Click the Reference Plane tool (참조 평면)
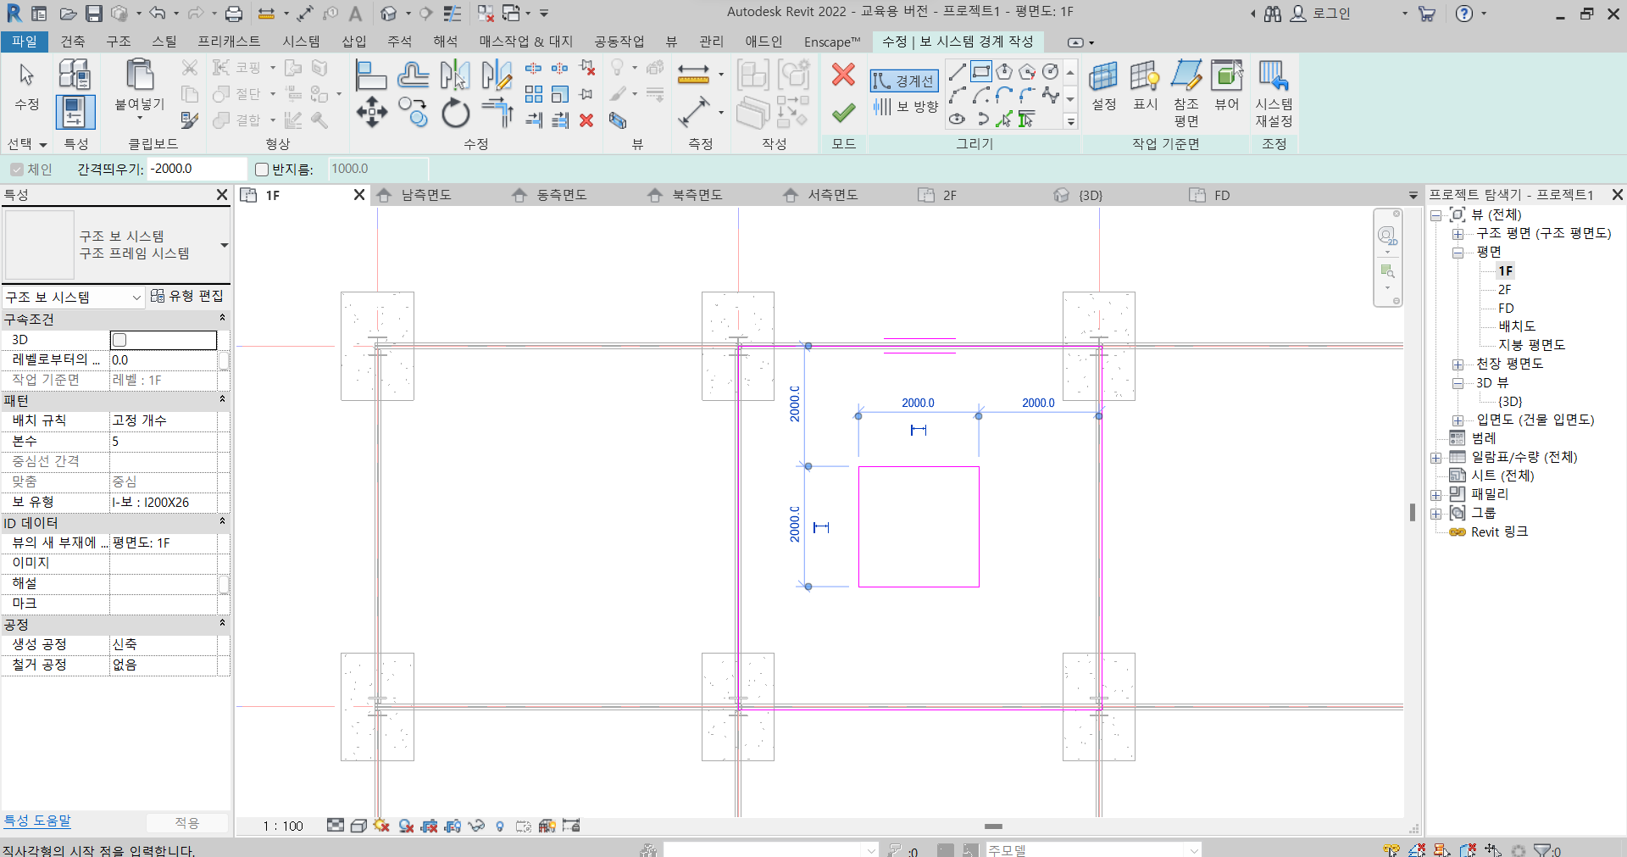The height and width of the screenshot is (857, 1627). point(1186,93)
